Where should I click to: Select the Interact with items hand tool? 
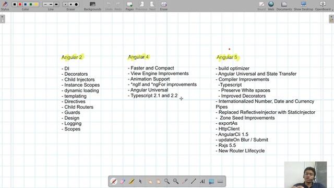[x=150, y=181]
